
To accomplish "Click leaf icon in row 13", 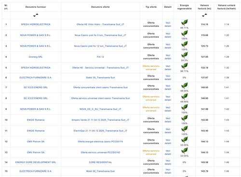I will (x=184, y=151).
